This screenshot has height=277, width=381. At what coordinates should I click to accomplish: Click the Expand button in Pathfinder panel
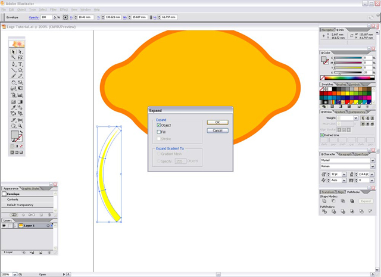coord(366,201)
